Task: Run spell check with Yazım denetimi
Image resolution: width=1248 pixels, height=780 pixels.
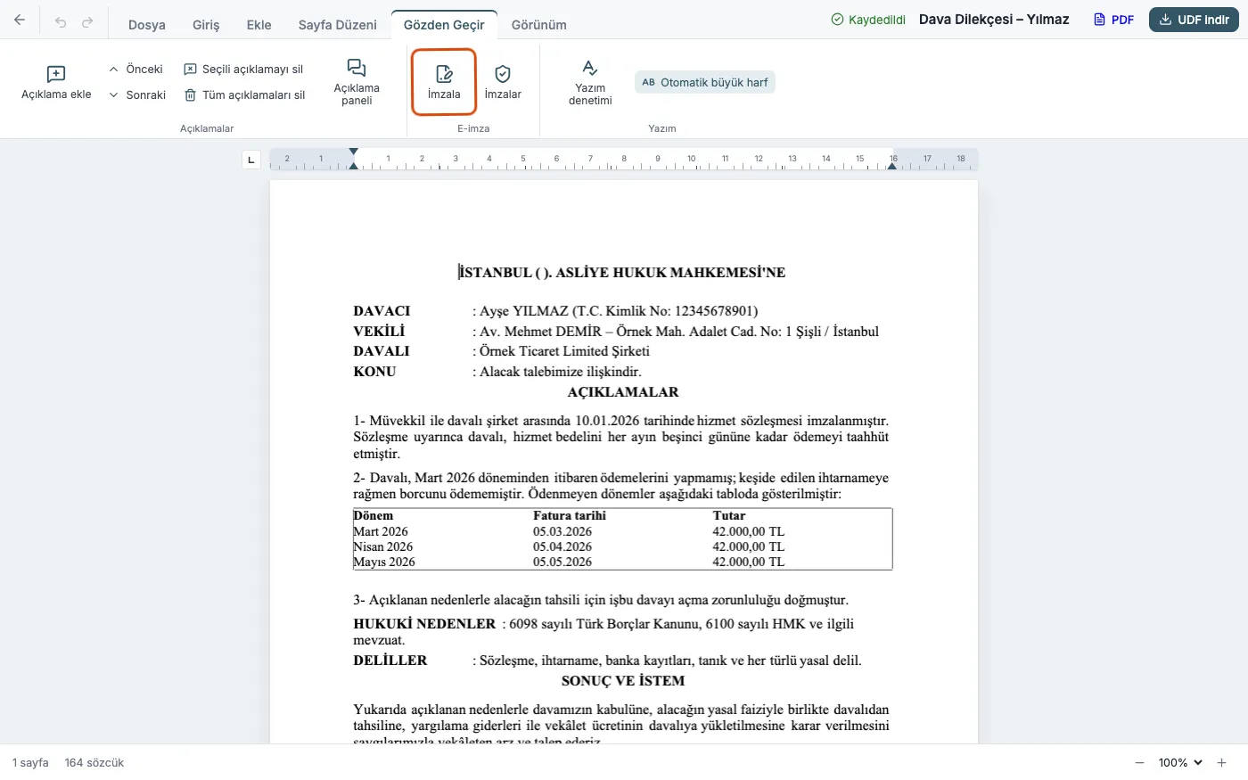Action: [x=590, y=83]
